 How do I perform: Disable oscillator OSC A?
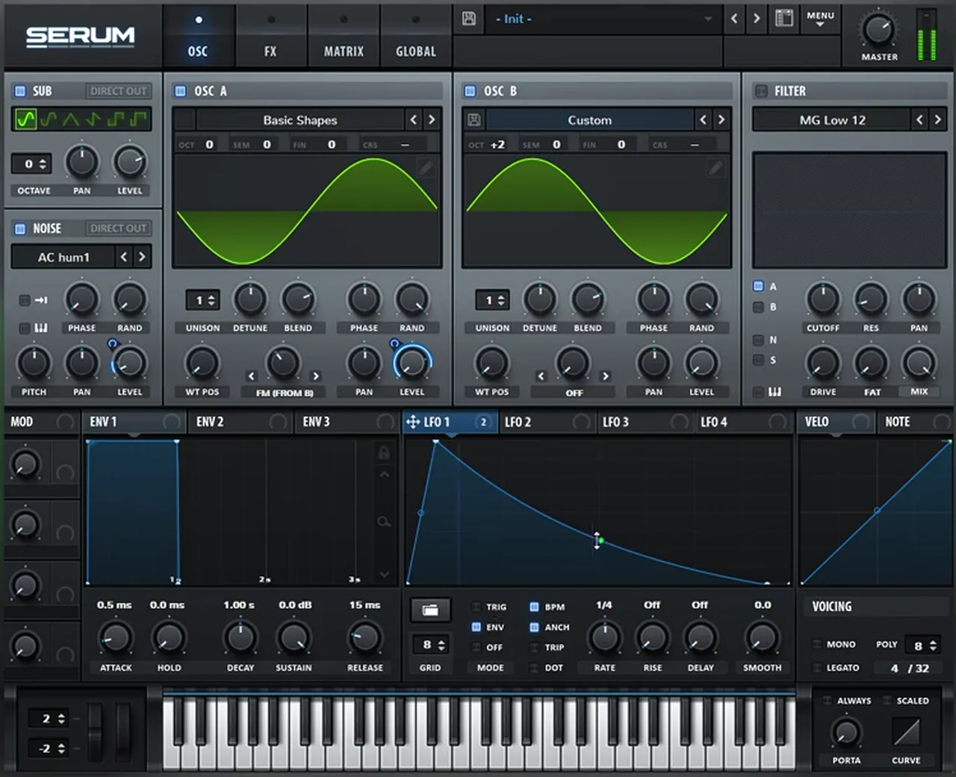[180, 91]
